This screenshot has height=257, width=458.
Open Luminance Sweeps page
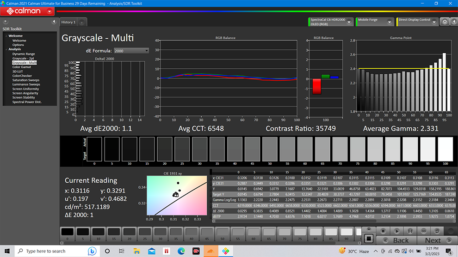pos(26,84)
